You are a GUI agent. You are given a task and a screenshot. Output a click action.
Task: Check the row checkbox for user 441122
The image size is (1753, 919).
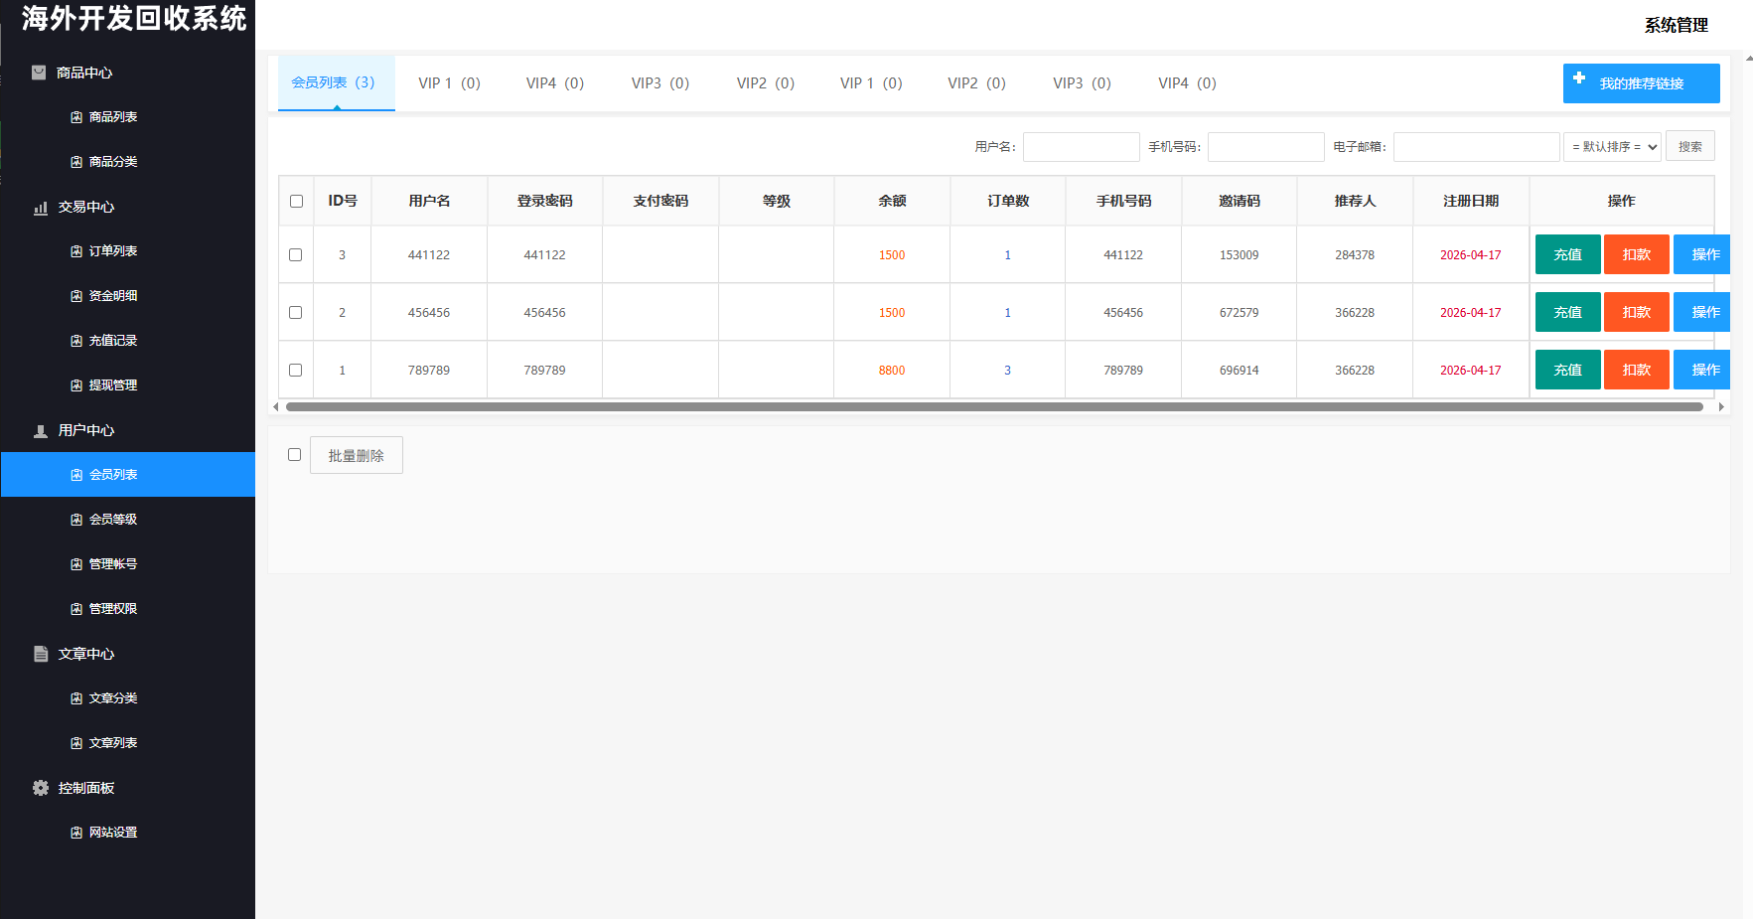click(x=295, y=254)
